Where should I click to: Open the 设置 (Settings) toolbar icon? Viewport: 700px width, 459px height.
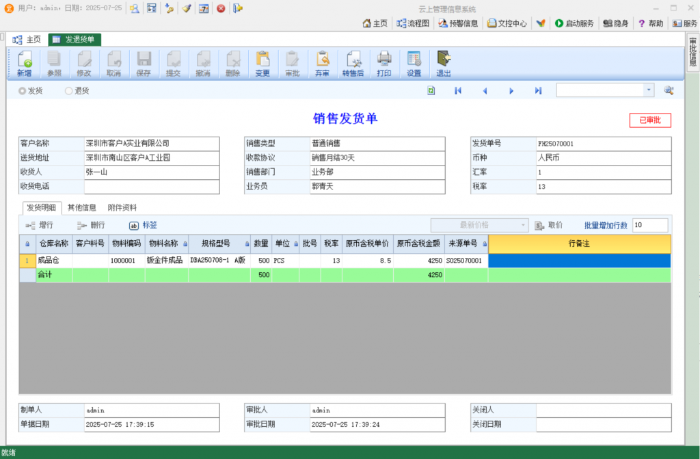[x=414, y=64]
